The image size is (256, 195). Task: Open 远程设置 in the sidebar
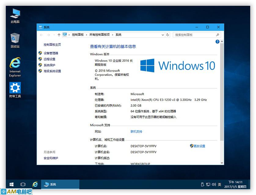click(x=49, y=59)
